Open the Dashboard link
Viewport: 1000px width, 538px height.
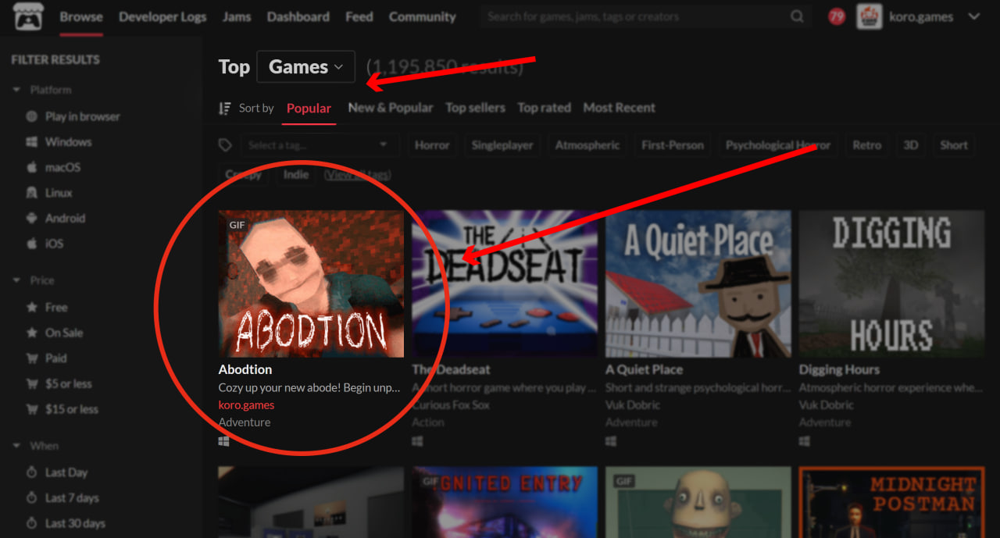(298, 16)
